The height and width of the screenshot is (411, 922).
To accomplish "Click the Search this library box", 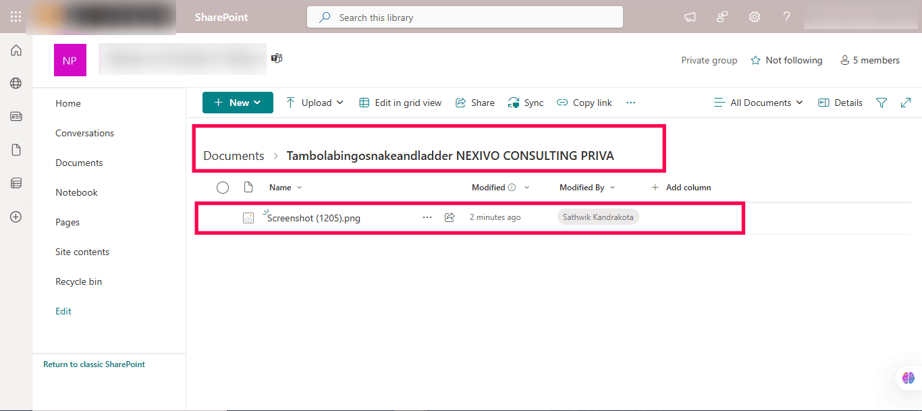I will [465, 18].
